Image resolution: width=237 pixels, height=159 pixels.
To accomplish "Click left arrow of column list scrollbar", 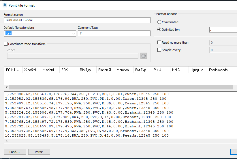I will pos(7,87).
